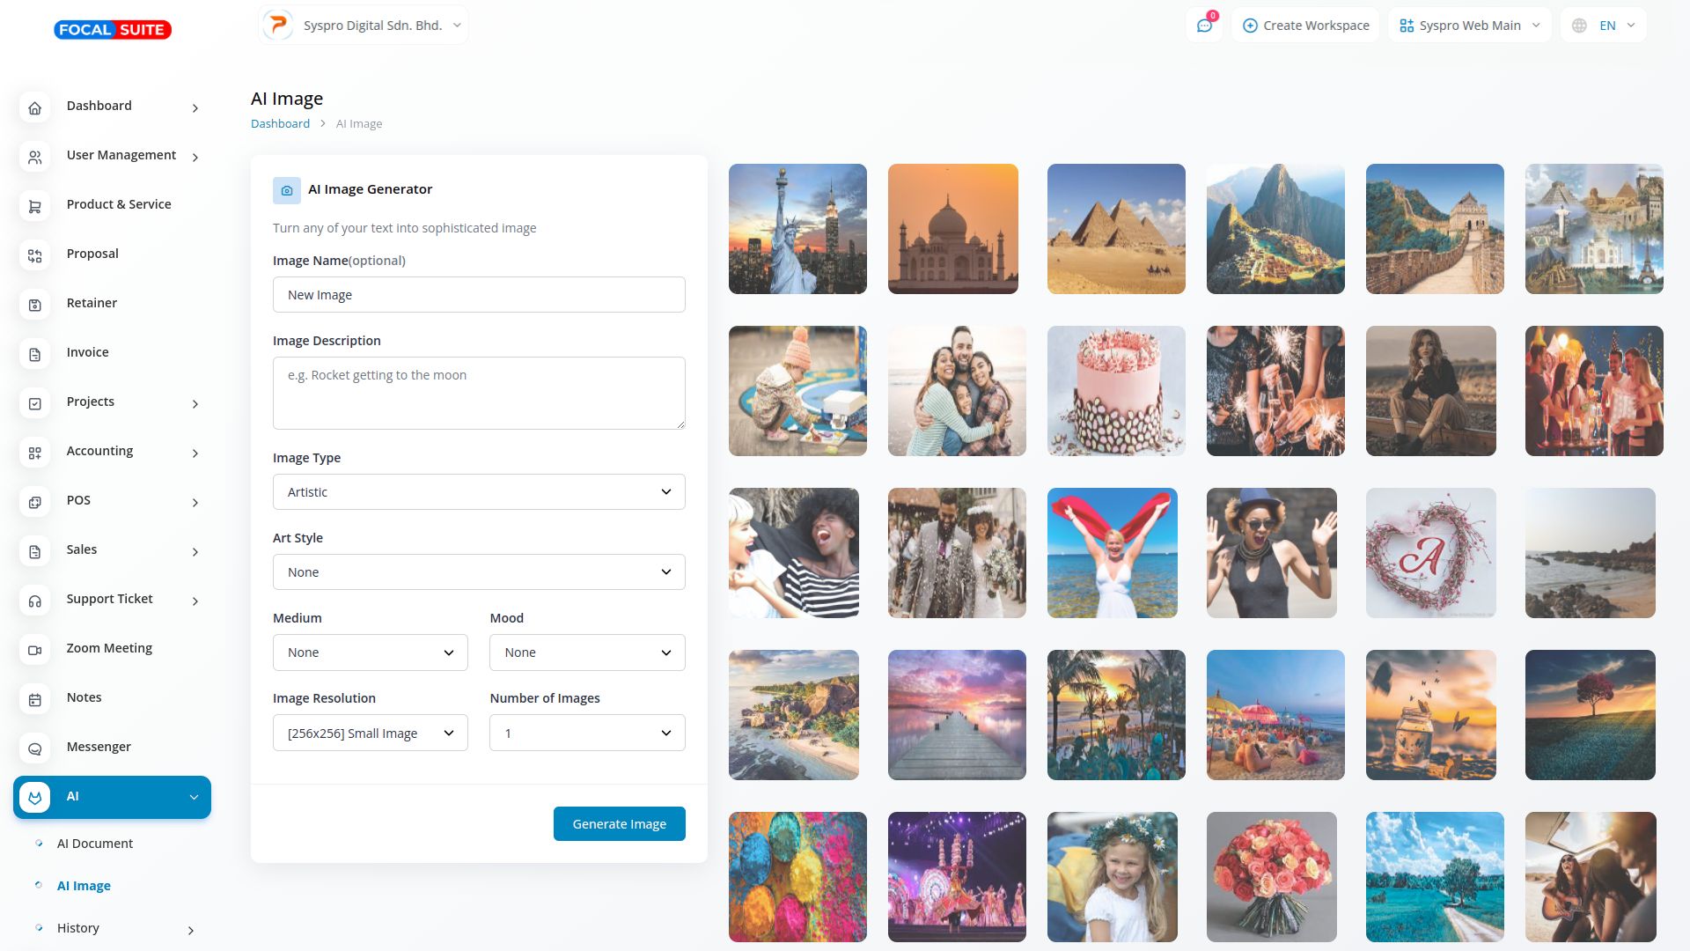Click the Support Ticket headset icon
Viewport: 1690px width, 951px height.
point(35,601)
